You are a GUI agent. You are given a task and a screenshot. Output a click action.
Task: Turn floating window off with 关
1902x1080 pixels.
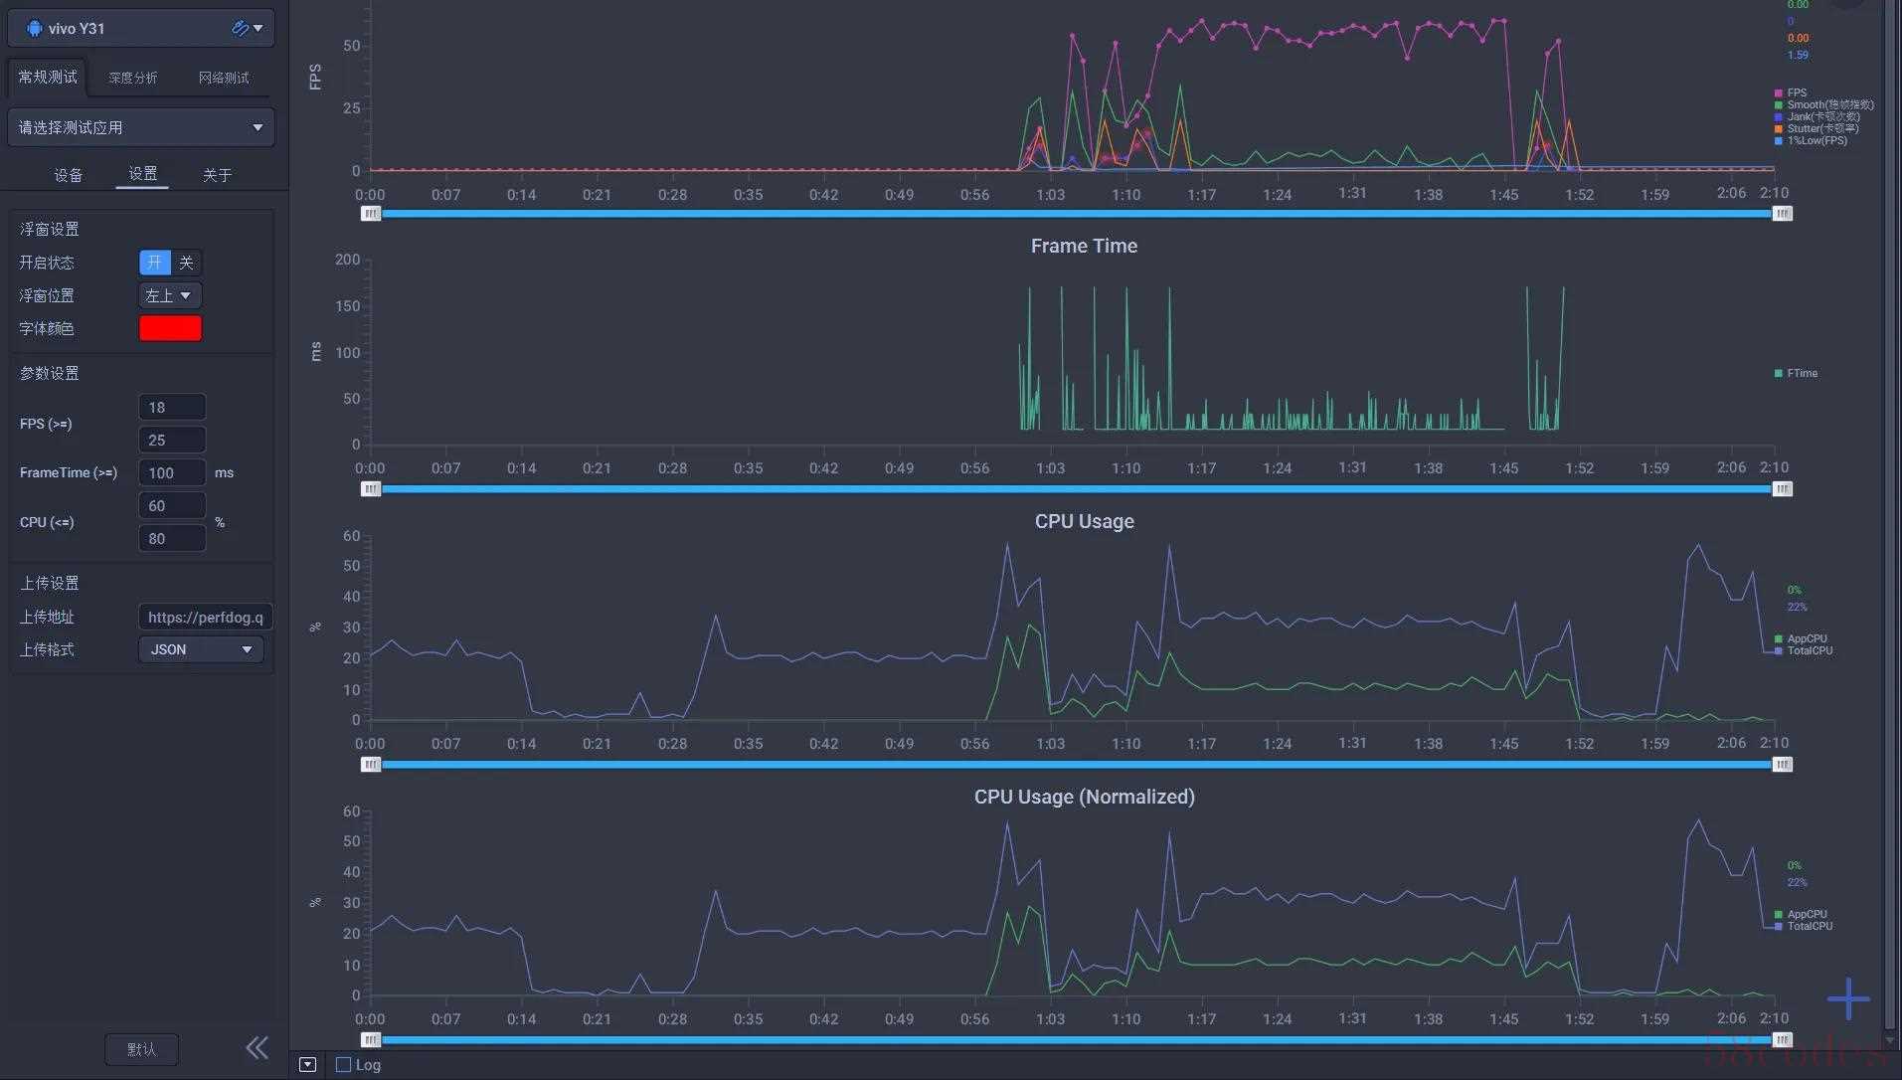click(186, 263)
